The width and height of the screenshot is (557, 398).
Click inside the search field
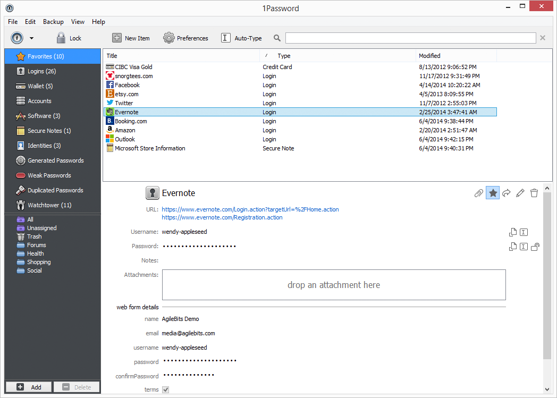pyautogui.click(x=409, y=38)
